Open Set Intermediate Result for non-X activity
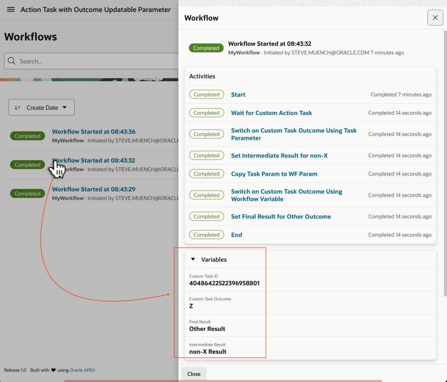The image size is (447, 382). [279, 156]
